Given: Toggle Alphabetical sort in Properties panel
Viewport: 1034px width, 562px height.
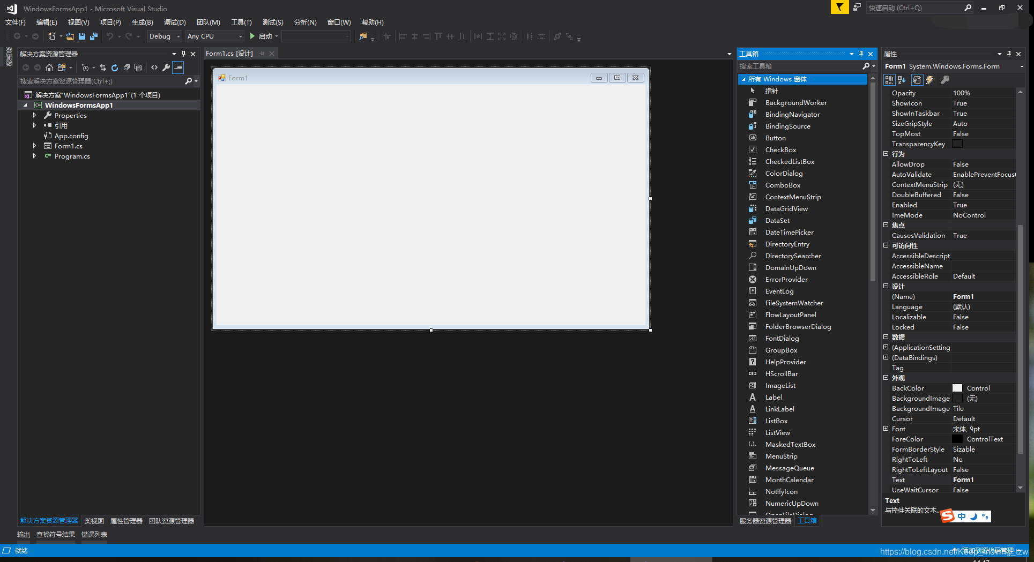Looking at the screenshot, I should (902, 80).
